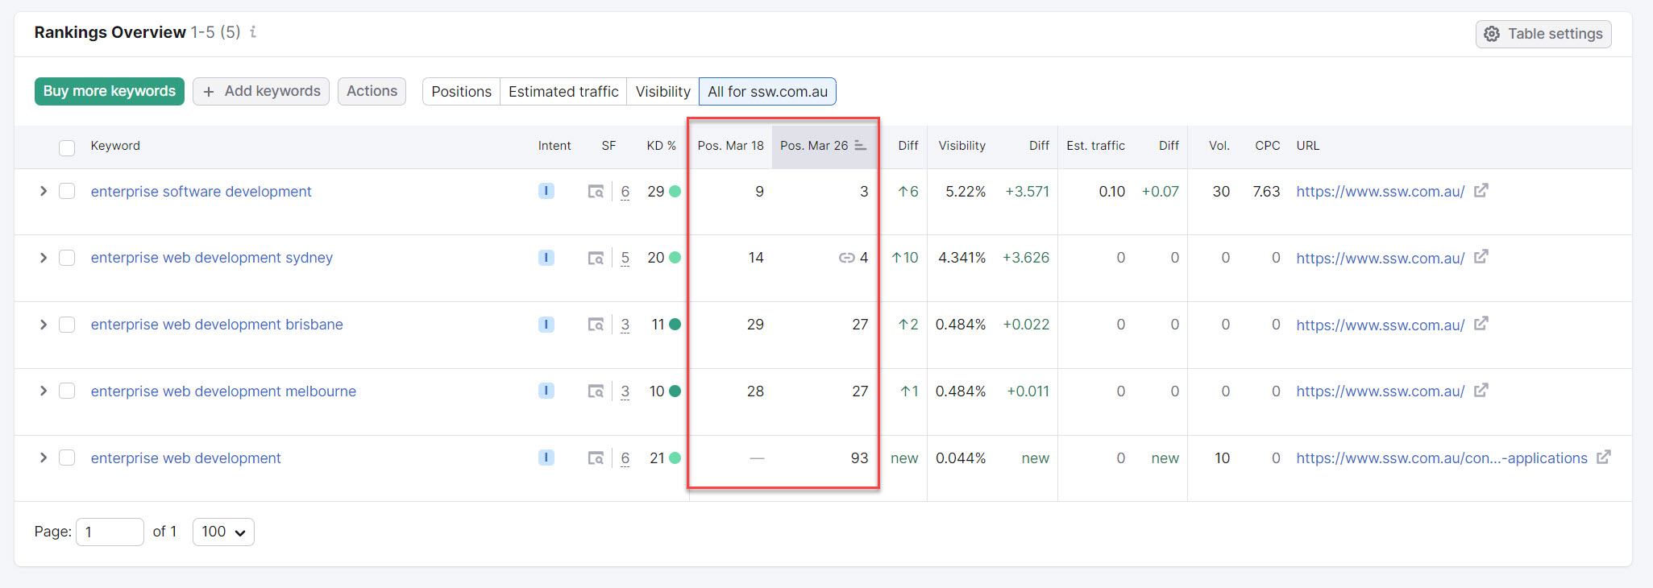This screenshot has width=1653, height=588.
Task: Open the 100 rows-per-page dropdown
Action: [x=223, y=532]
